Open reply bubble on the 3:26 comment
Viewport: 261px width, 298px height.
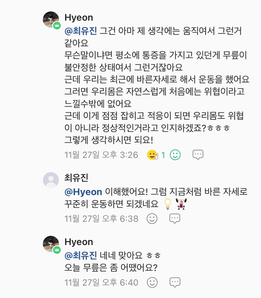click(x=198, y=155)
